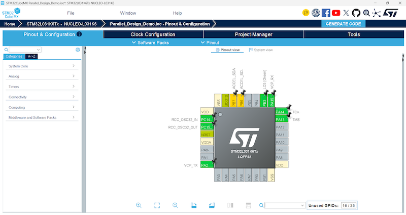The image size is (406, 215).
Task: Click the BOOT0 pin on the chip
Action: 225,101
